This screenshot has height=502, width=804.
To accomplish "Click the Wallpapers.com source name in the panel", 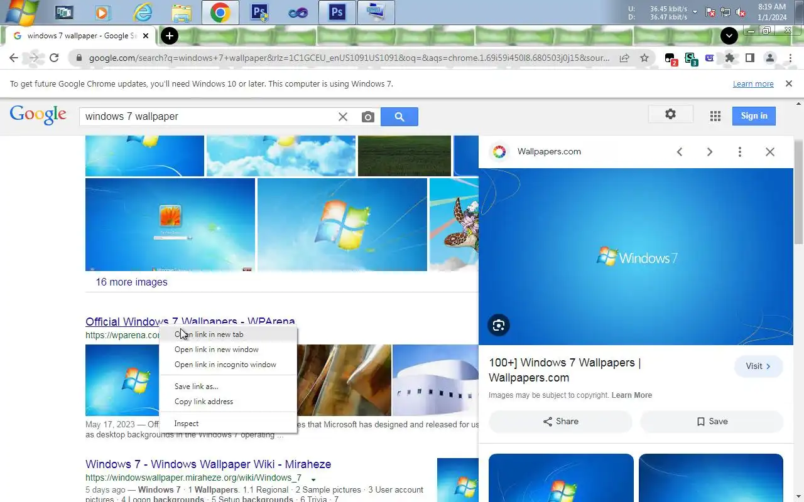I will point(549,152).
